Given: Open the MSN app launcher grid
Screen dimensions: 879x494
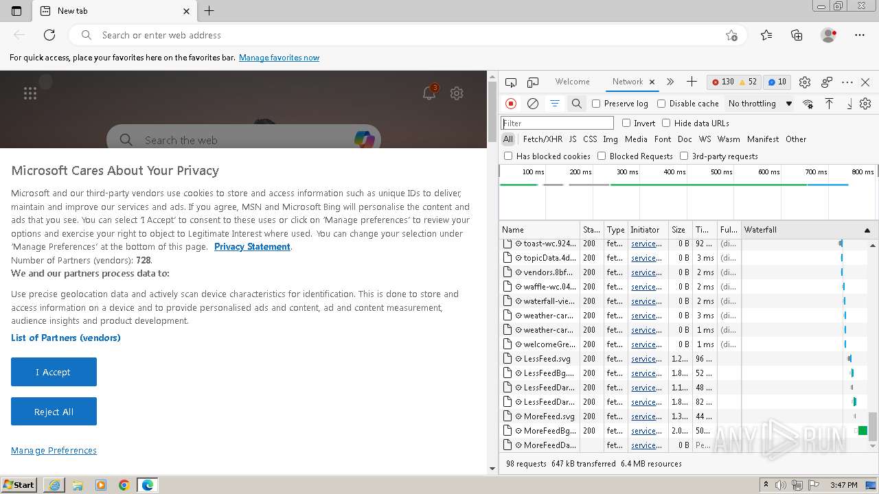Looking at the screenshot, I should [x=30, y=93].
